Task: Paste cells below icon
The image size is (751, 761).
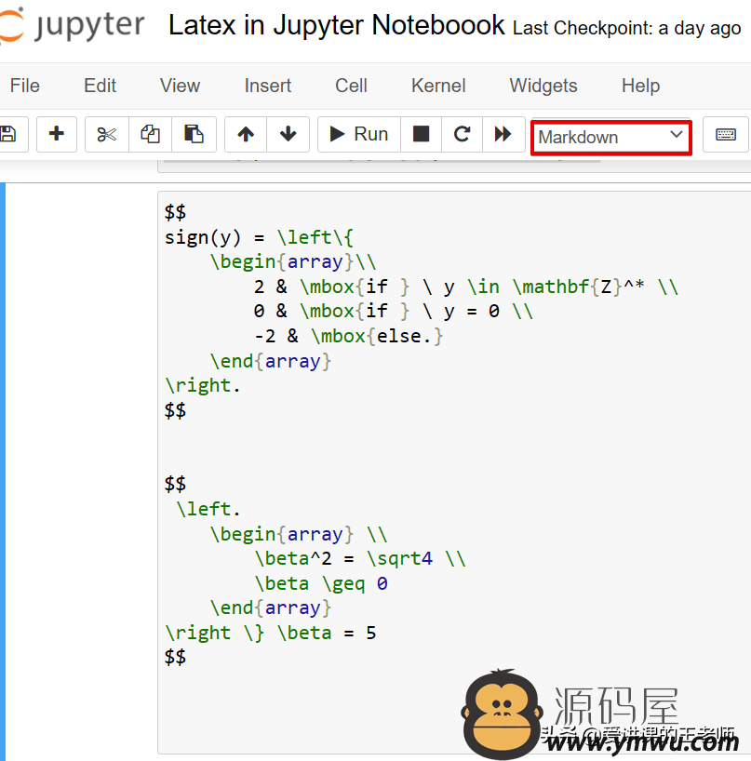Action: (x=194, y=134)
